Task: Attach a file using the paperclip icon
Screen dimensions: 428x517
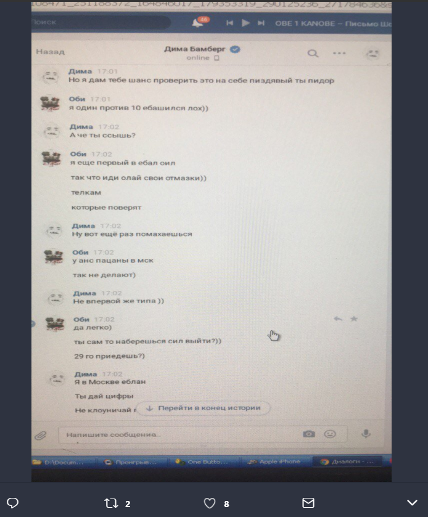Action: (41, 436)
